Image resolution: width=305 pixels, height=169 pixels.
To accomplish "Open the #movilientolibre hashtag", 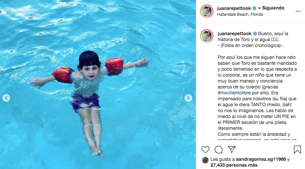I will tap(234, 93).
